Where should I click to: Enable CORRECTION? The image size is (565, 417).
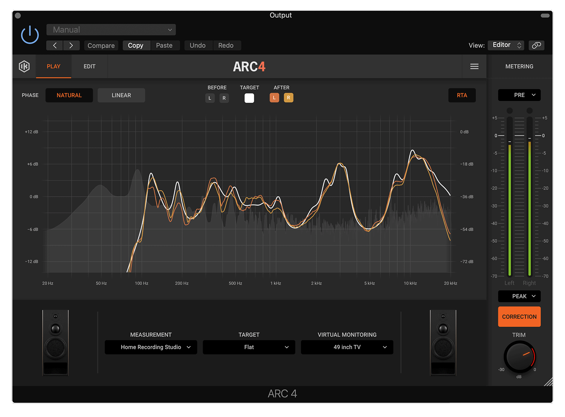519,317
